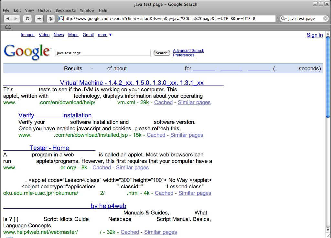Open the Video link
The width and height of the screenshot is (331, 238).
[x=44, y=35]
